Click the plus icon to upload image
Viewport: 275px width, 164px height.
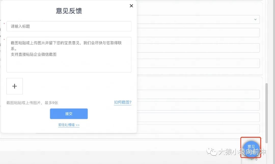click(x=15, y=86)
